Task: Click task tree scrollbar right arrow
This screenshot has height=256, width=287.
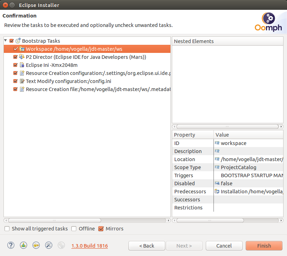Action: [x=168, y=220]
